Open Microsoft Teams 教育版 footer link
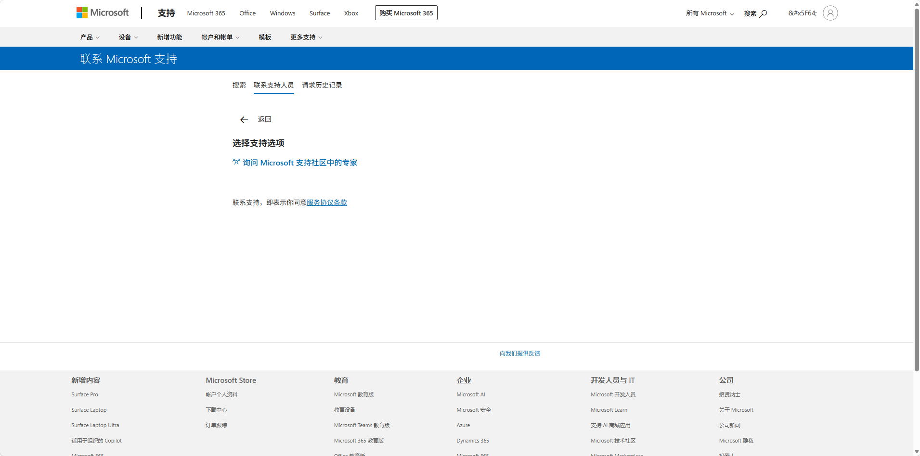This screenshot has height=456, width=920. pyautogui.click(x=362, y=425)
